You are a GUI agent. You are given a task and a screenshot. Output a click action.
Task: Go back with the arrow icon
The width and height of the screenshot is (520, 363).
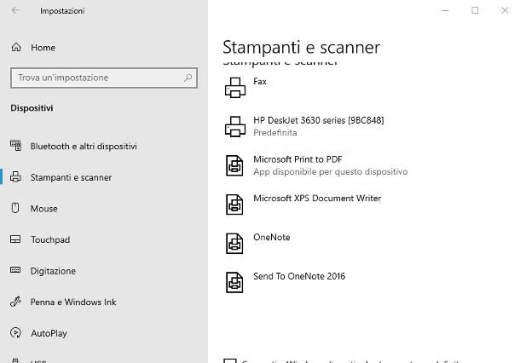click(15, 10)
